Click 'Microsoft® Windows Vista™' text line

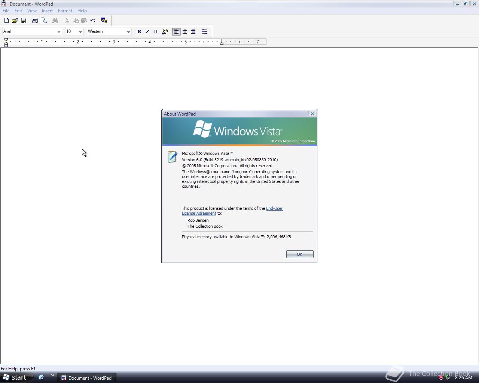pyautogui.click(x=207, y=153)
